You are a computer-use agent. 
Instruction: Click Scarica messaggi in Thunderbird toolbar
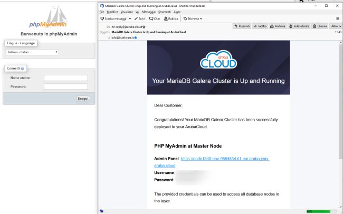click(x=113, y=19)
